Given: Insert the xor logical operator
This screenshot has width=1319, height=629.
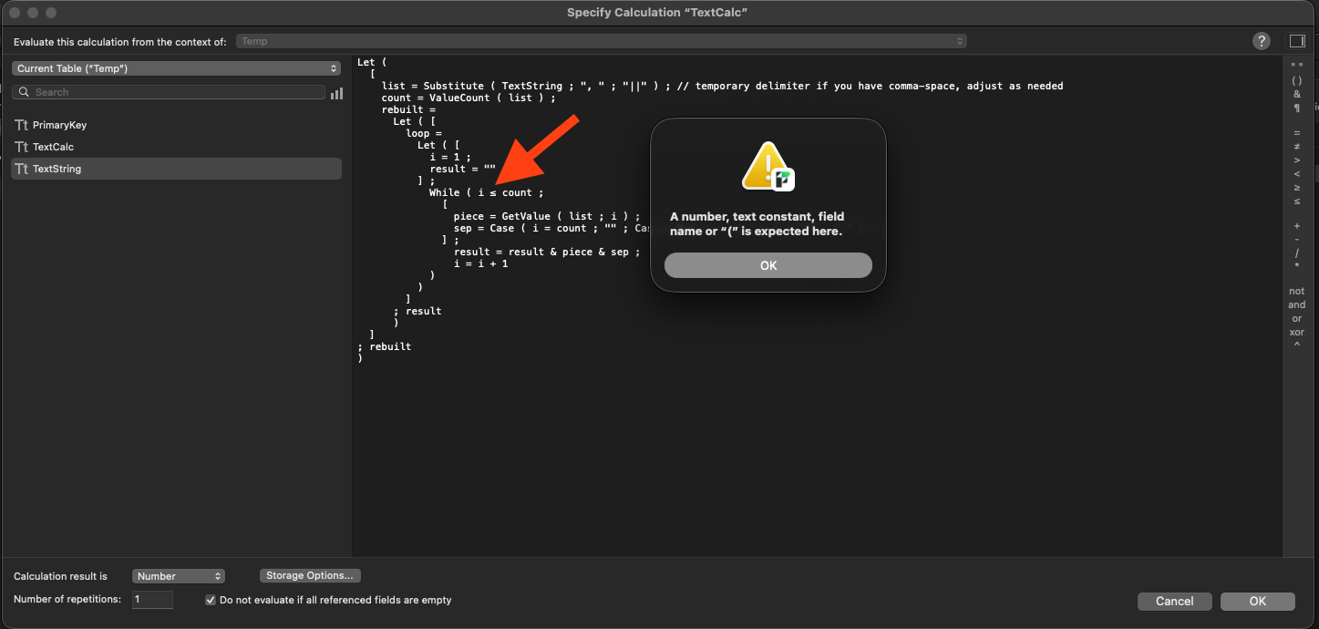Looking at the screenshot, I should point(1296,332).
